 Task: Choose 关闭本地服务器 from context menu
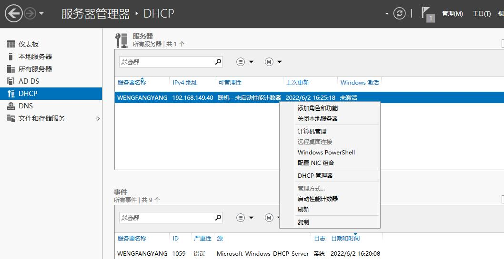[x=318, y=119]
